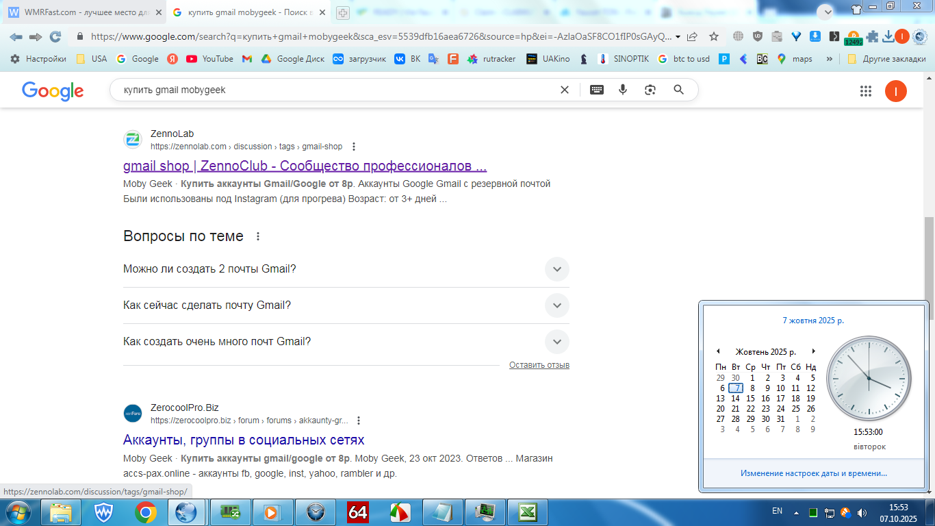Reload the current page
Image resolution: width=935 pixels, height=526 pixels.
55,37
